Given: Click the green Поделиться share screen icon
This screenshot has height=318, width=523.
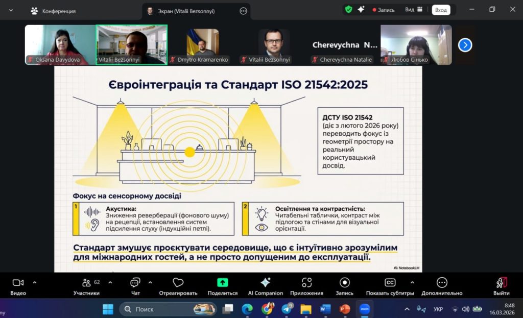Looking at the screenshot, I should 223,283.
